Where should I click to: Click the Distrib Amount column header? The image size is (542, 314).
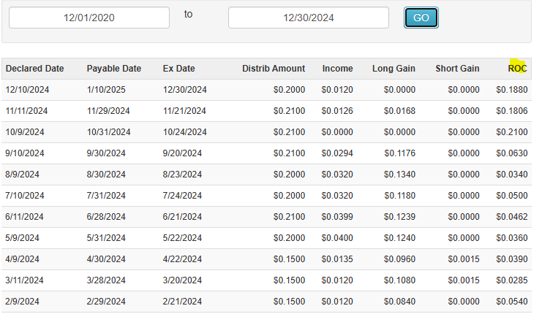coord(274,69)
